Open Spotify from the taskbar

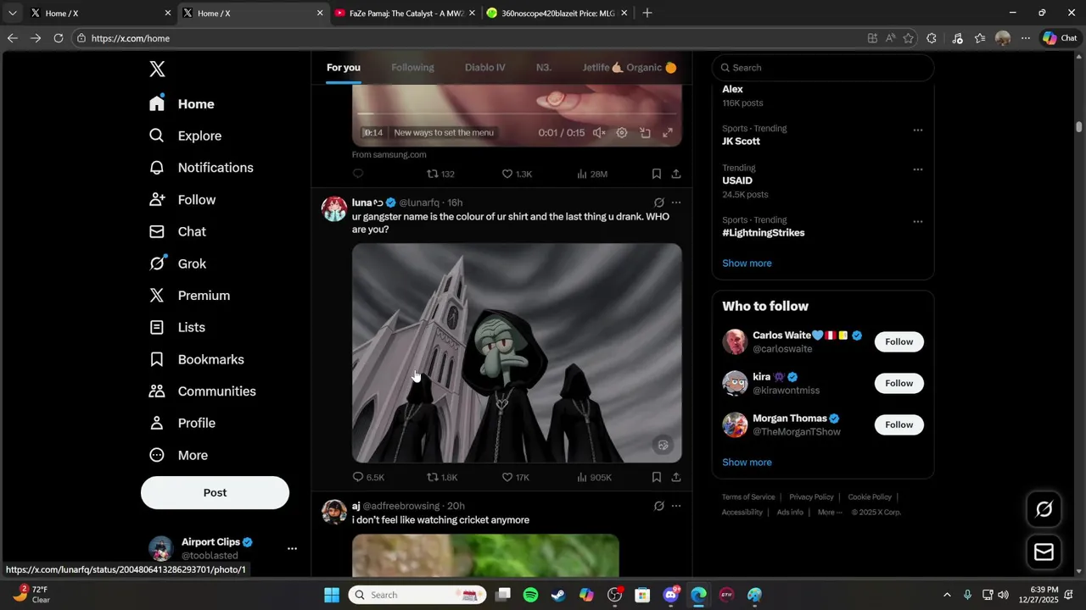tap(530, 595)
